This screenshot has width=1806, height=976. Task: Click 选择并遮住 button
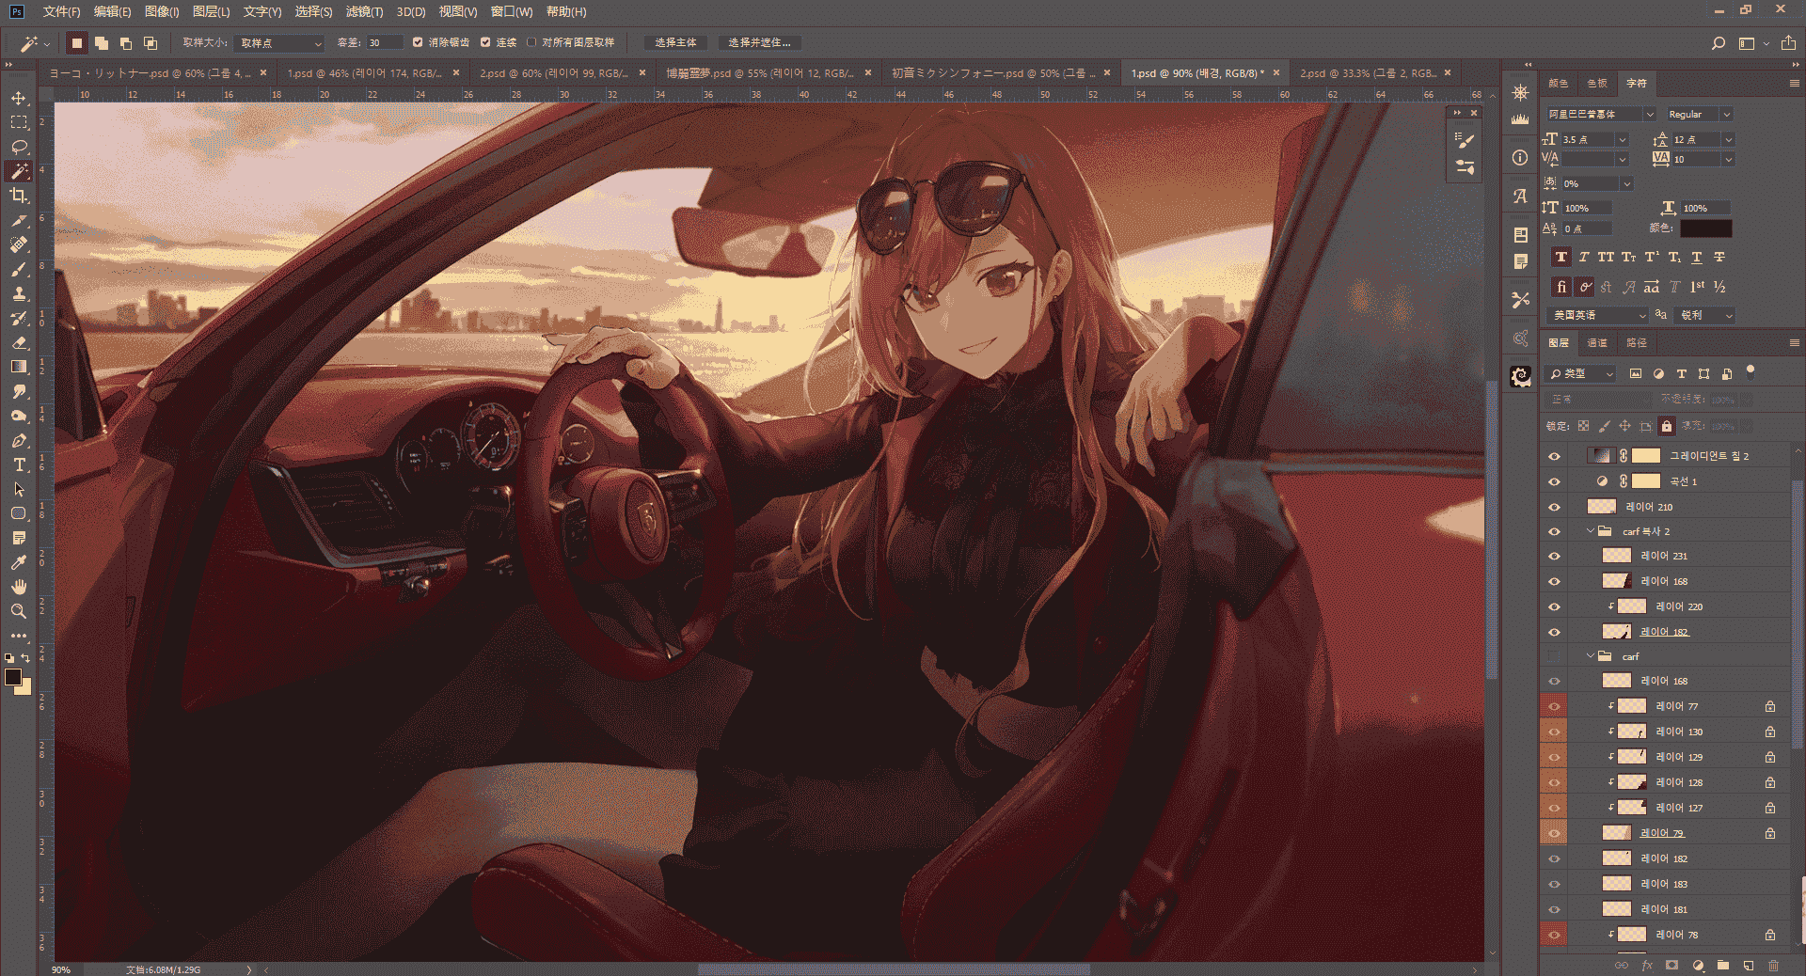759,42
